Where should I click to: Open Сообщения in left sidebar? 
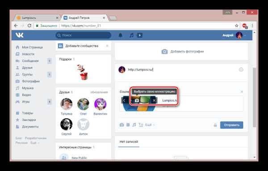pyautogui.click(x=30, y=61)
